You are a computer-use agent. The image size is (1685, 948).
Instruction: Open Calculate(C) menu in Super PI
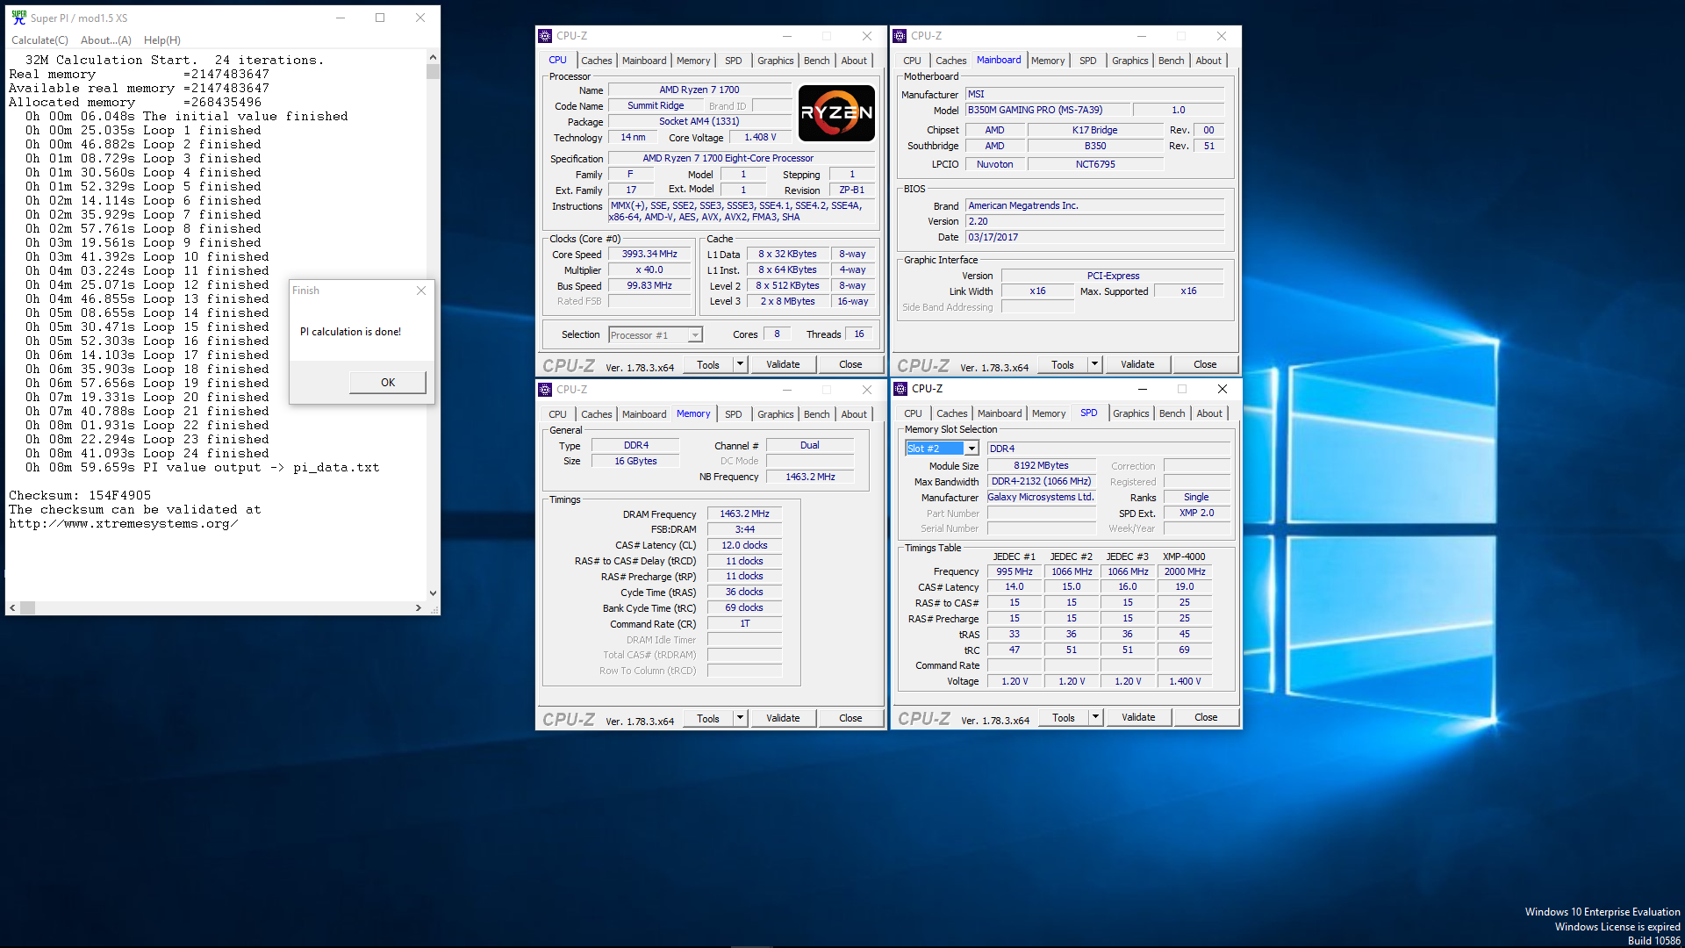click(x=39, y=40)
